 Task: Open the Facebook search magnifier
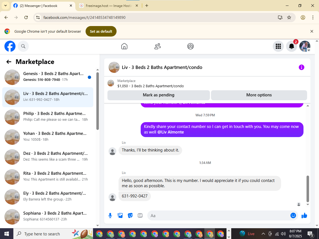(x=23, y=46)
